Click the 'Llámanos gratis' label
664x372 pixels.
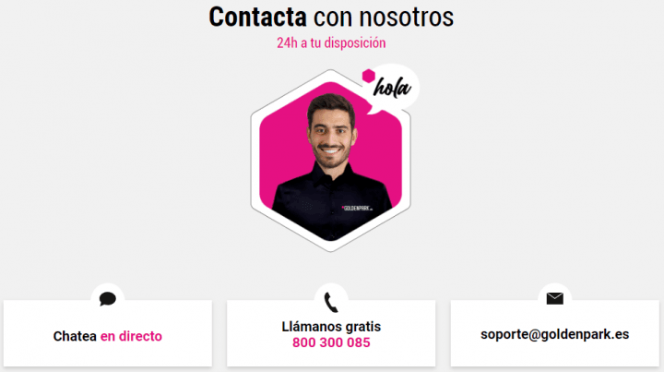tap(331, 326)
